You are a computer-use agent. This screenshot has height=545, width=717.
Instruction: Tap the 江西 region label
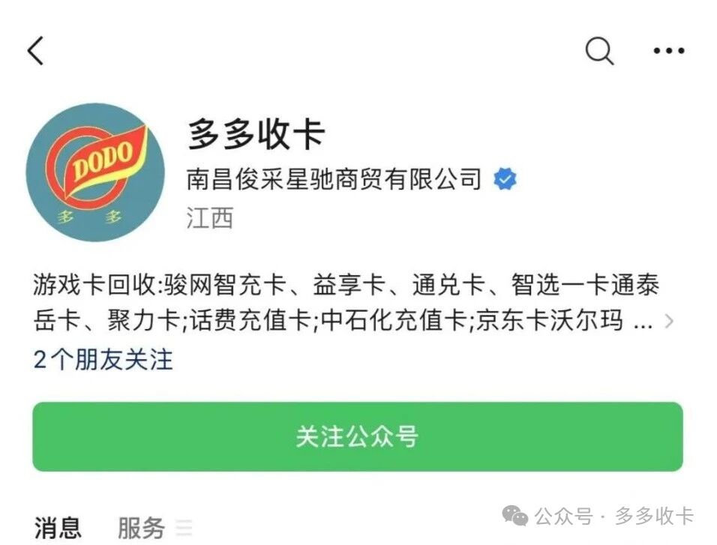pos(210,218)
